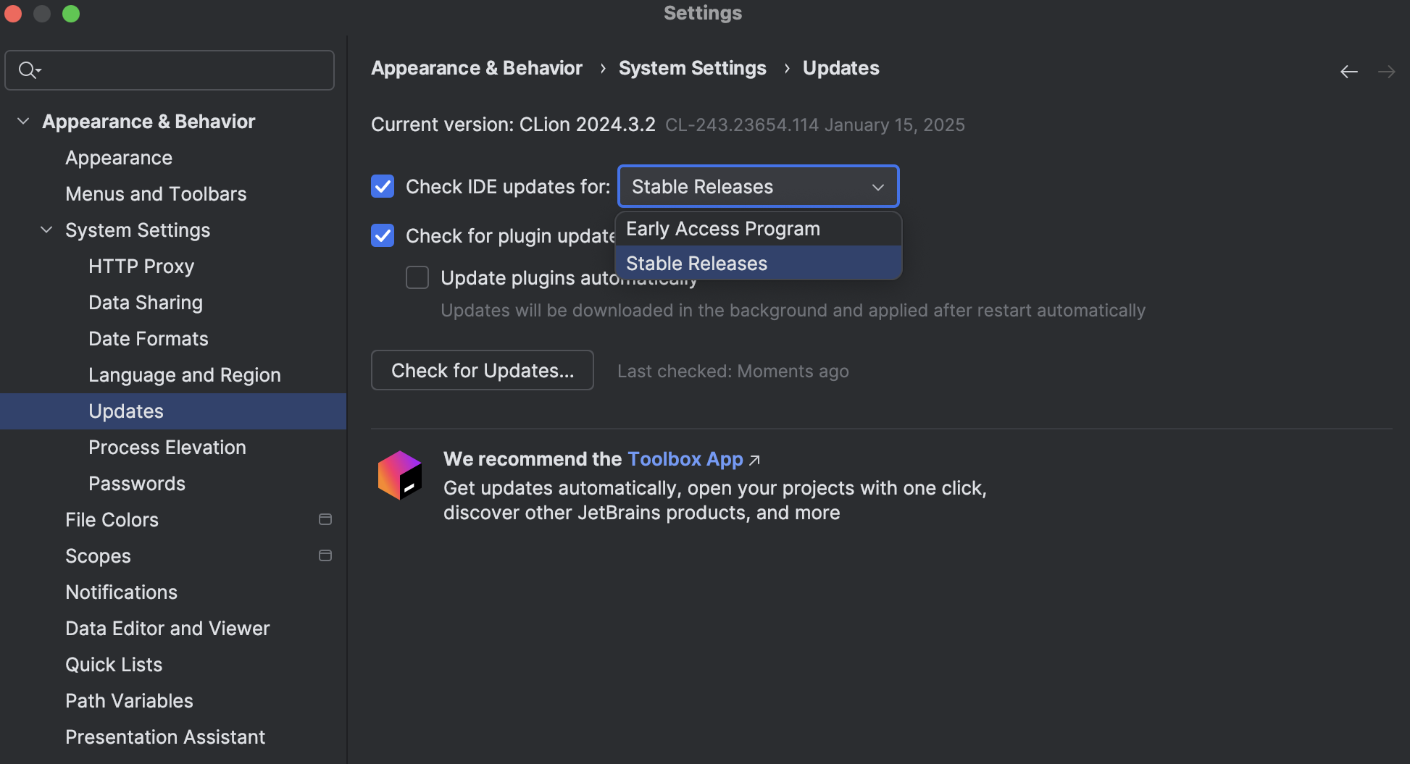Open the Stable Releases dropdown

click(x=757, y=186)
